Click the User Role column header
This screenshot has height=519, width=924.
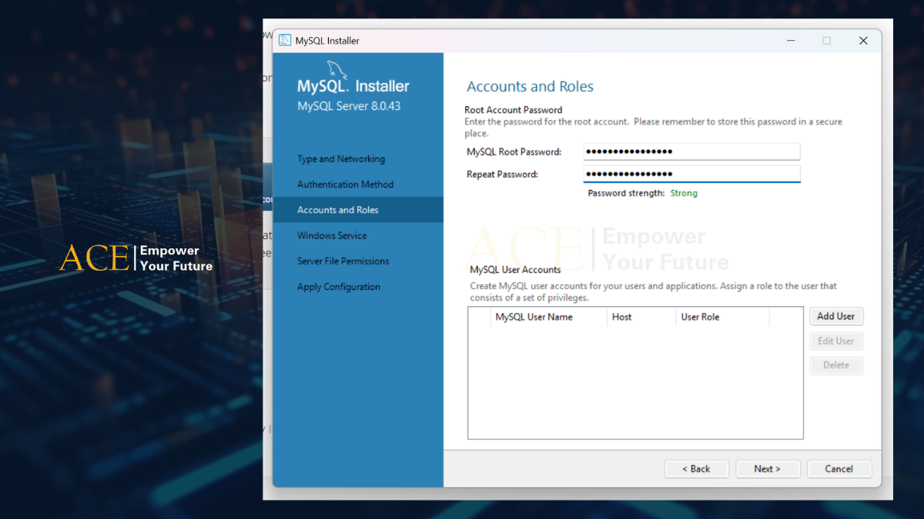700,317
